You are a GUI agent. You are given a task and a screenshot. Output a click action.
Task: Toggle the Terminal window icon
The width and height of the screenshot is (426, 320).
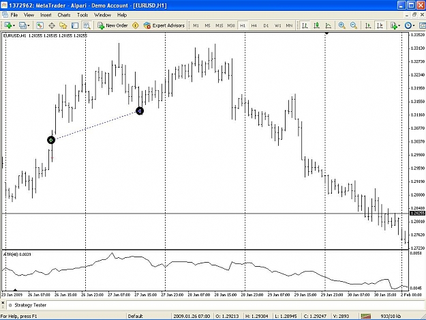[75, 25]
